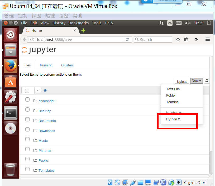The height and width of the screenshot is (186, 215).
Task: Check the Pictures folder checkbox
Action: pos(27,149)
